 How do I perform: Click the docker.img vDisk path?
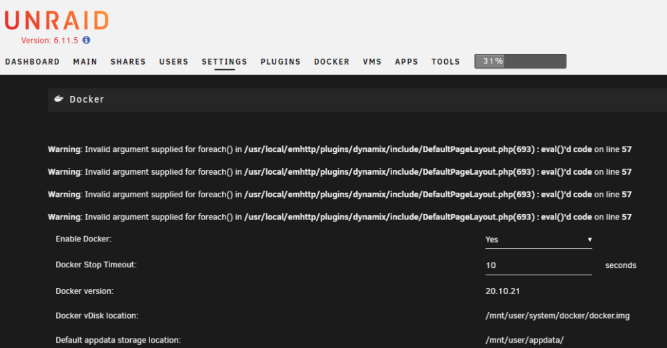pyautogui.click(x=557, y=316)
